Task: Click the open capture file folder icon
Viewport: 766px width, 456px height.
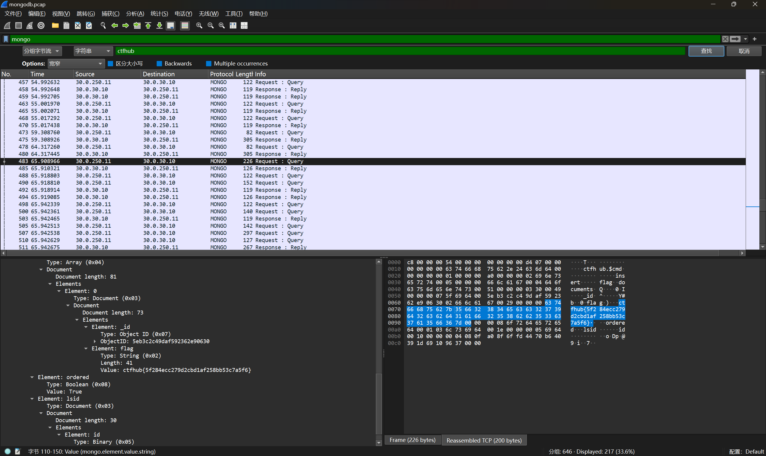Action: 55,25
